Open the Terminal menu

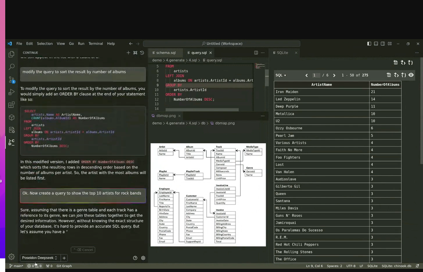(95, 44)
